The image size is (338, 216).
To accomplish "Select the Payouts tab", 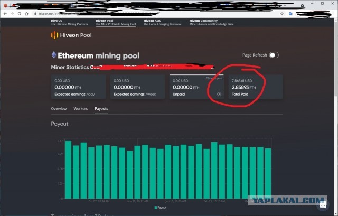I will point(101,108).
